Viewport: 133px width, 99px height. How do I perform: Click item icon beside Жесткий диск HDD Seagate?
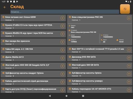click(x=3, y=65)
